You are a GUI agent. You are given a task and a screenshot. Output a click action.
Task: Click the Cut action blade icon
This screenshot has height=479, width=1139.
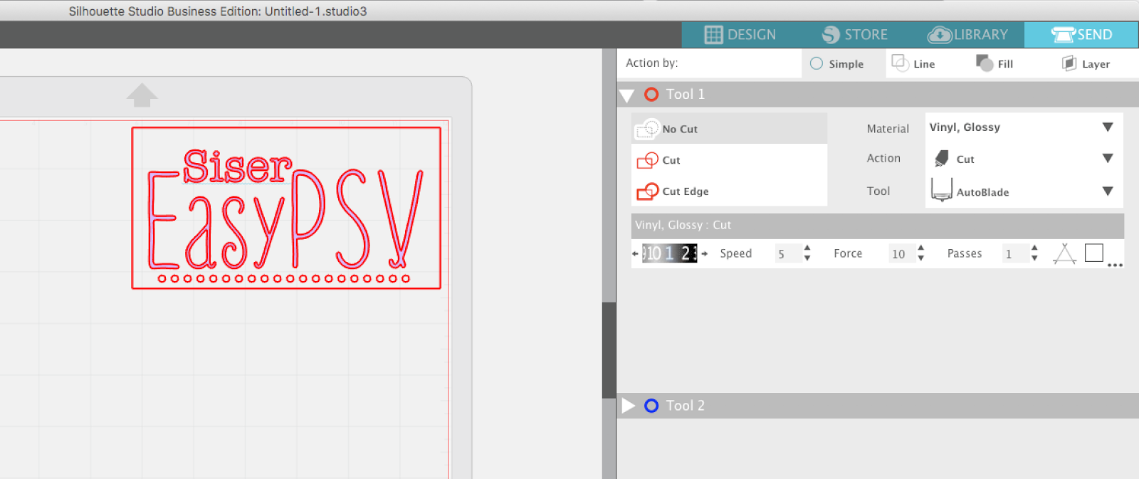tap(942, 158)
